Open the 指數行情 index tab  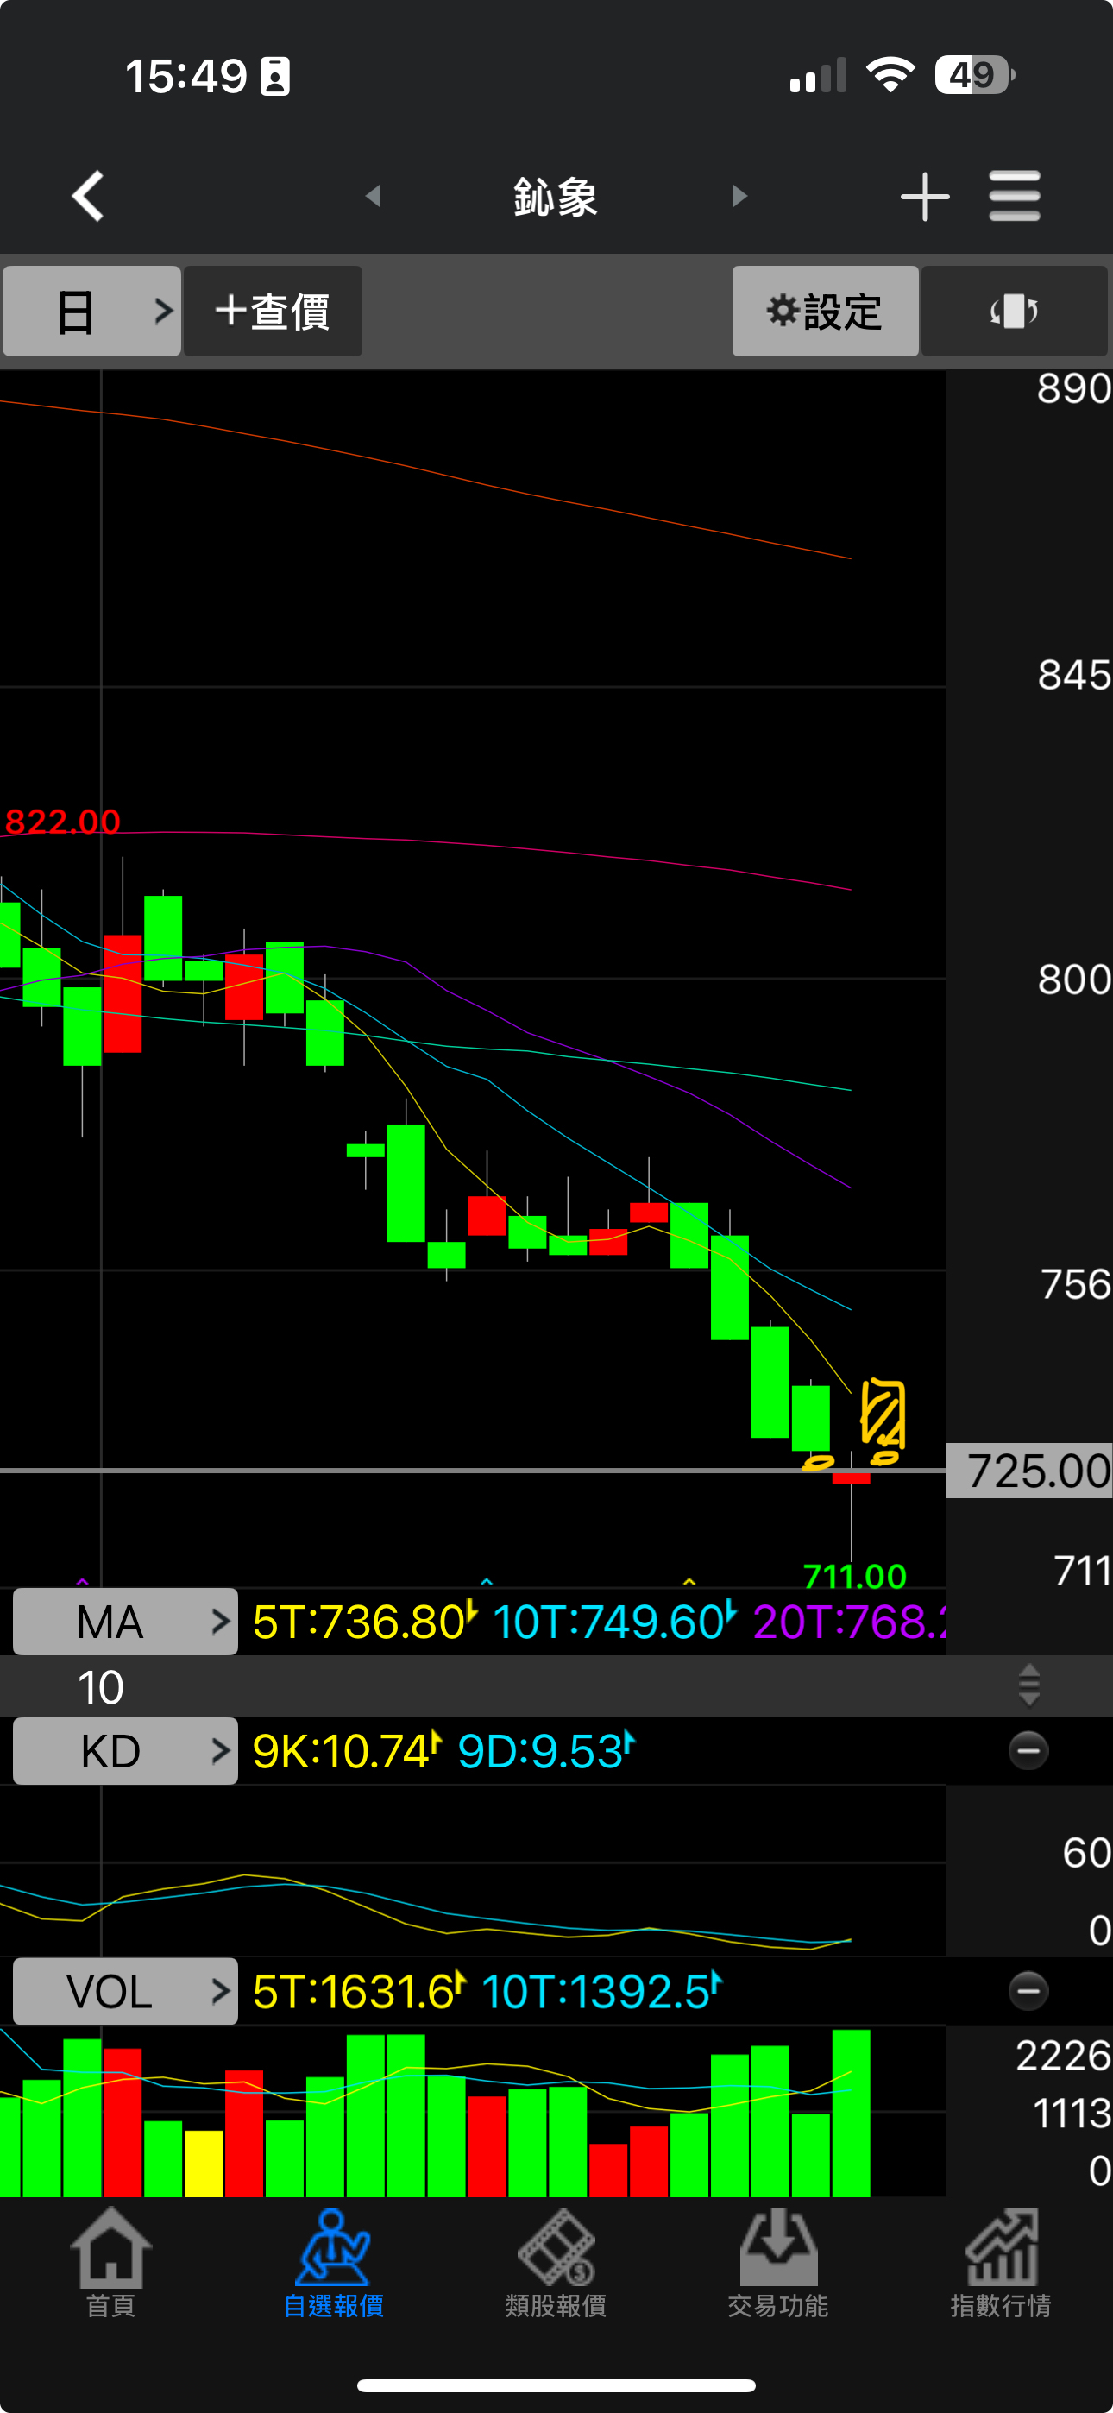[x=1001, y=2262]
